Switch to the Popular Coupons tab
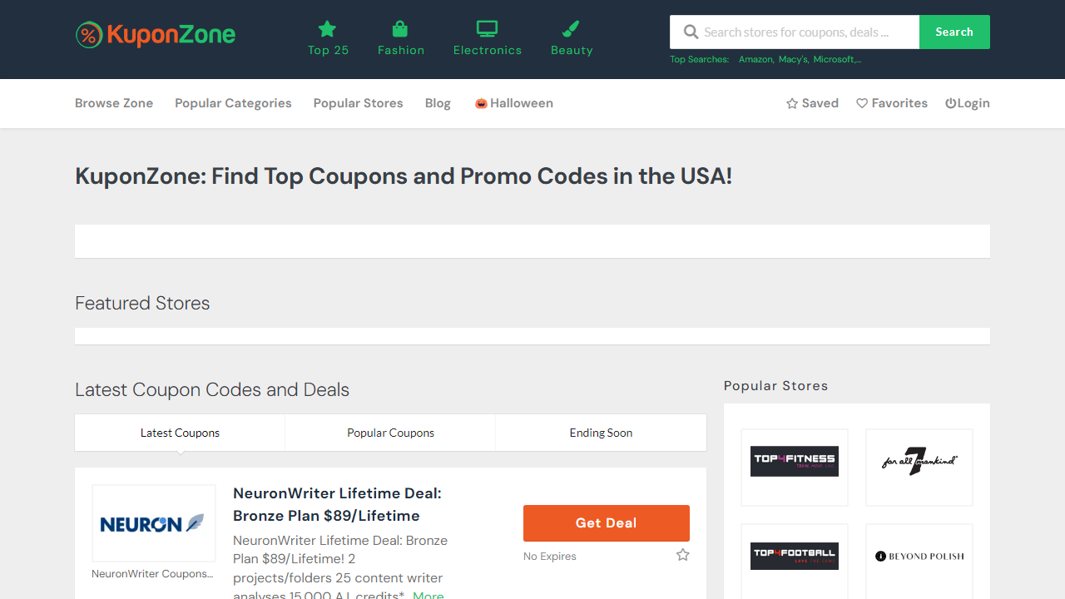1065x599 pixels. coord(390,433)
